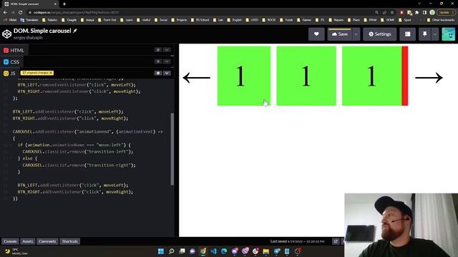Open user avatar menu

click(x=449, y=34)
